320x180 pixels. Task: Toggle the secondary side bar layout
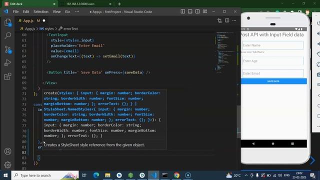tap(197, 11)
